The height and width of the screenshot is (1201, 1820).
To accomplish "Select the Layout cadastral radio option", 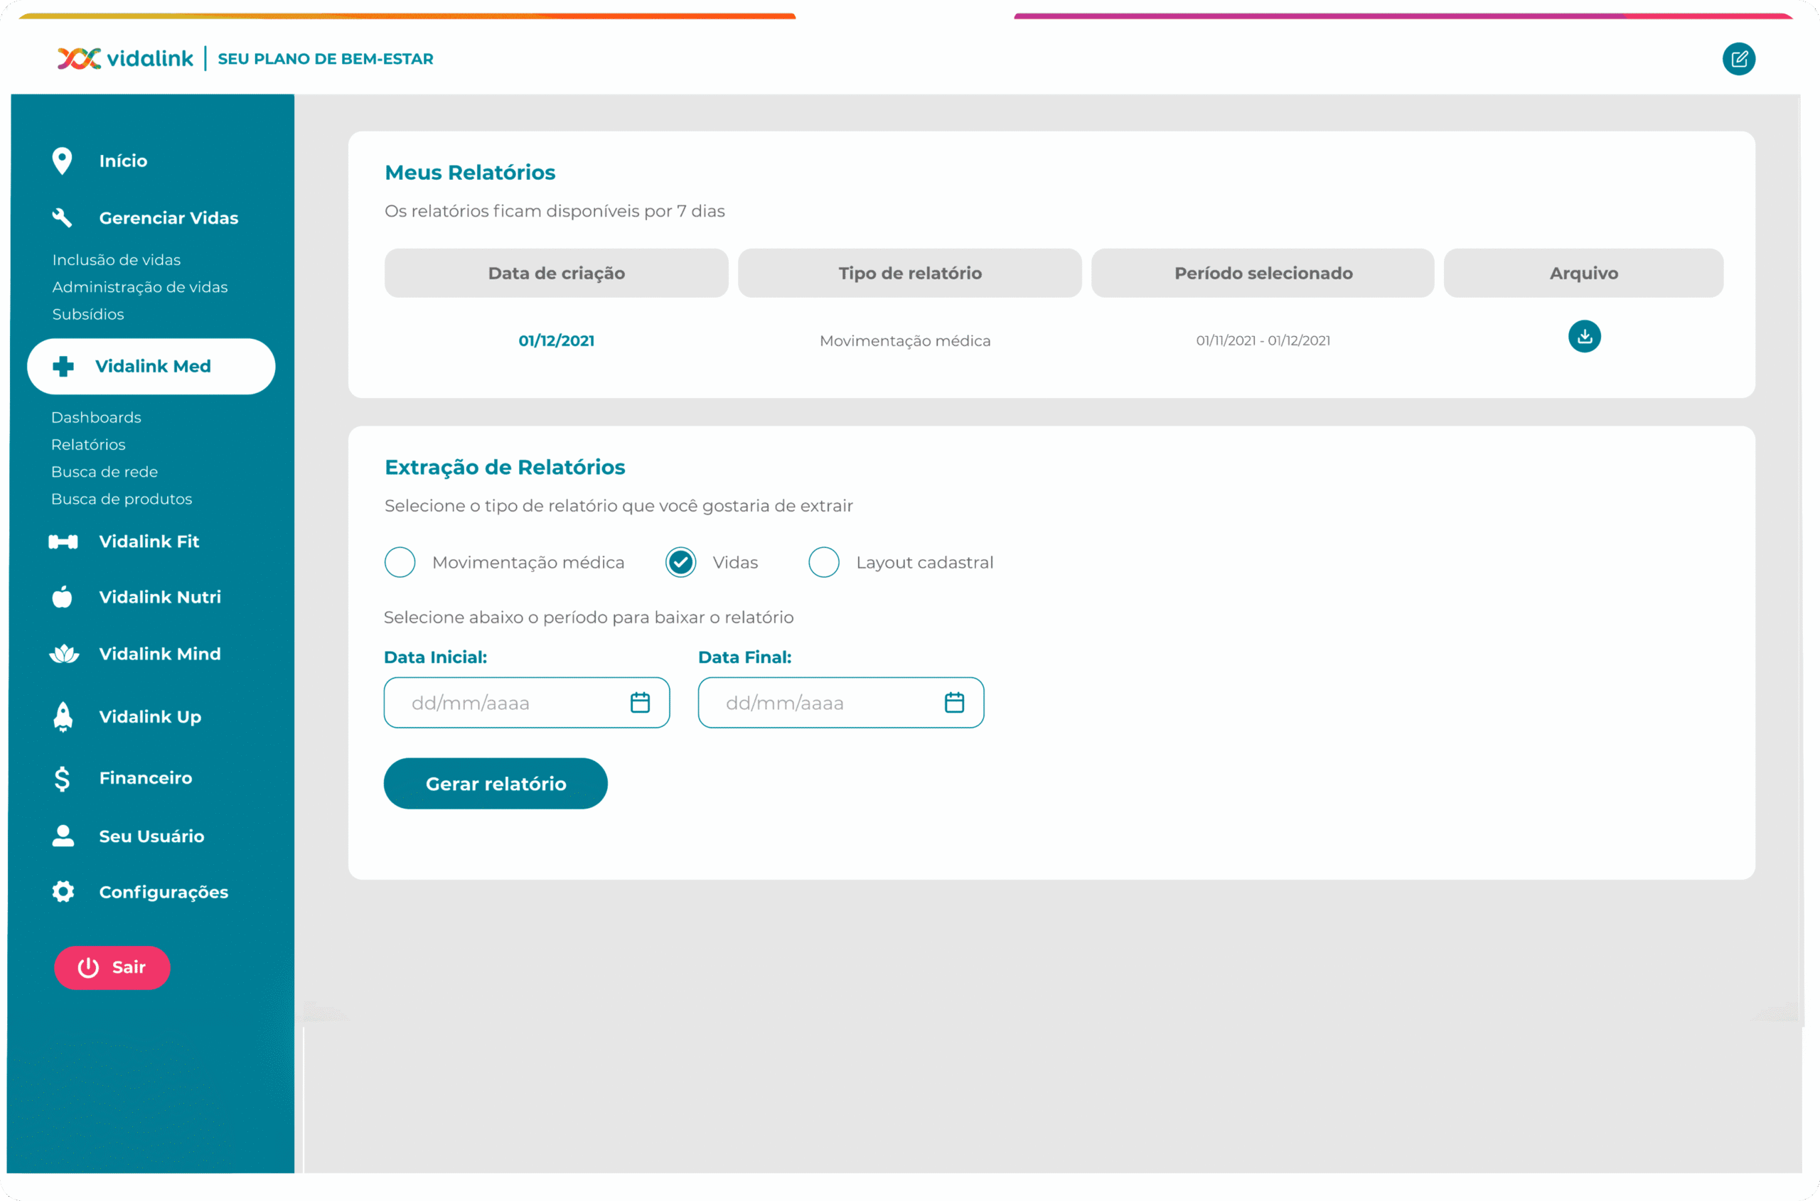I will 824,562.
